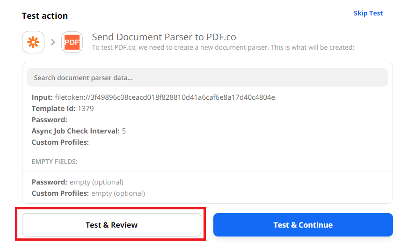Click the first Password field row
Image resolution: width=415 pixels, height=244 pixels.
(x=50, y=120)
